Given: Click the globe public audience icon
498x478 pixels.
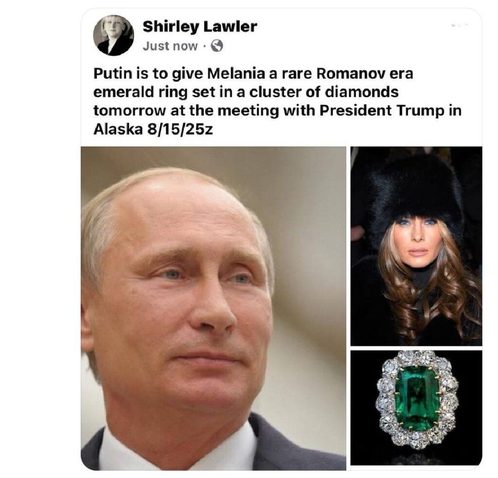Looking at the screenshot, I should [x=217, y=46].
